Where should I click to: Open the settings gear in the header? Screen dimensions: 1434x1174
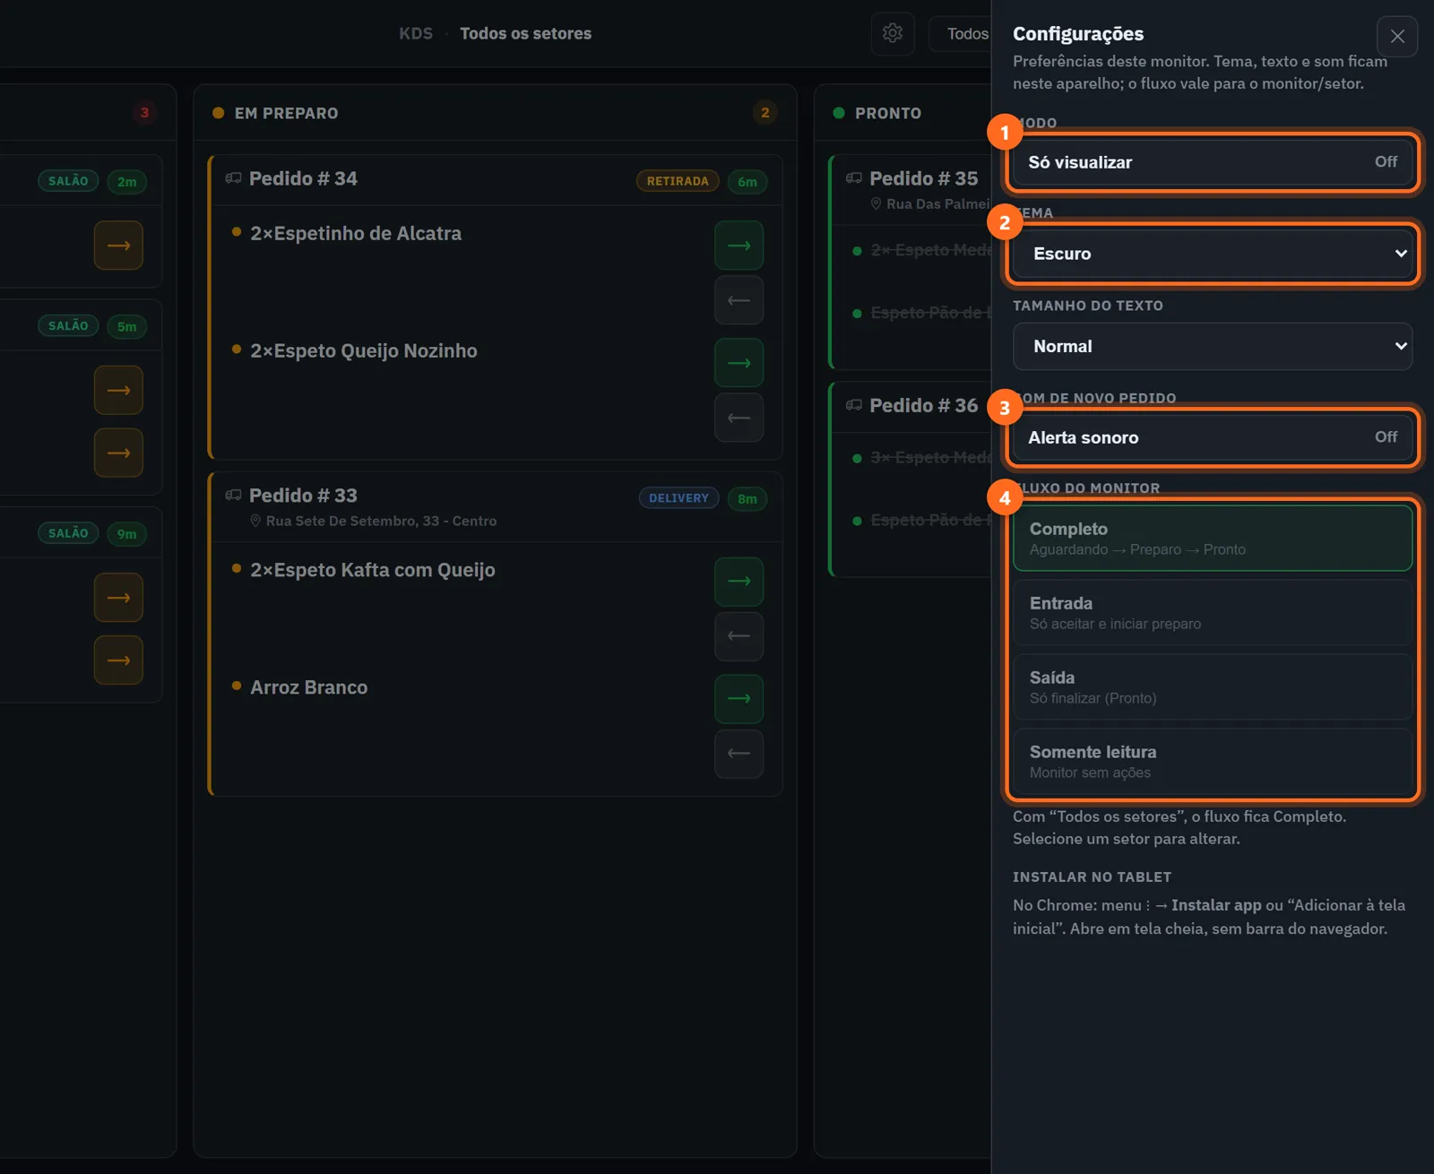coord(893,34)
